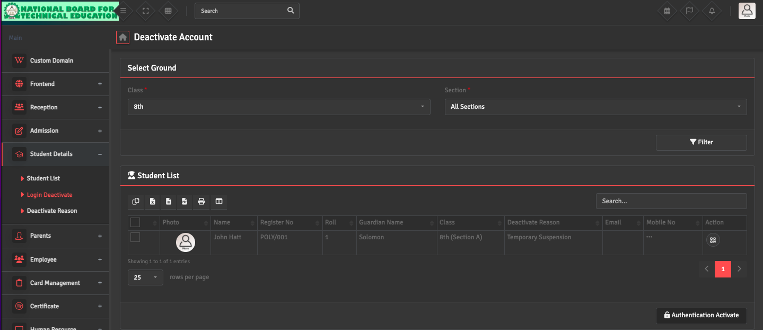Image resolution: width=763 pixels, height=330 pixels.
Task: Open the Class dropdown showing 8th
Action: tap(279, 107)
